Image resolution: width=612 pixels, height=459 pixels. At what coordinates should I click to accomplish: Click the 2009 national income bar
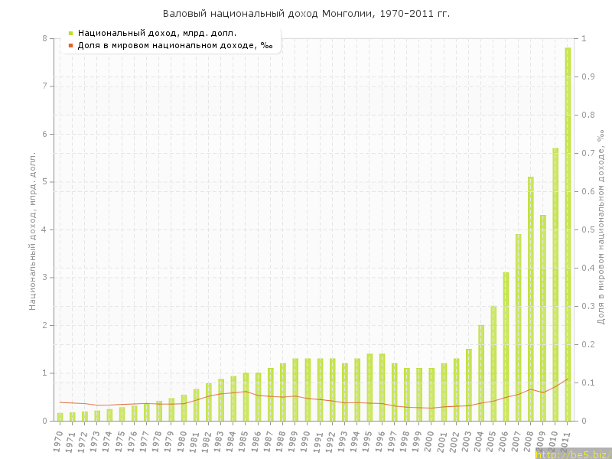(x=543, y=317)
